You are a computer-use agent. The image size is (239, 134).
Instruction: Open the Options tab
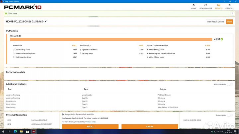[229, 7]
